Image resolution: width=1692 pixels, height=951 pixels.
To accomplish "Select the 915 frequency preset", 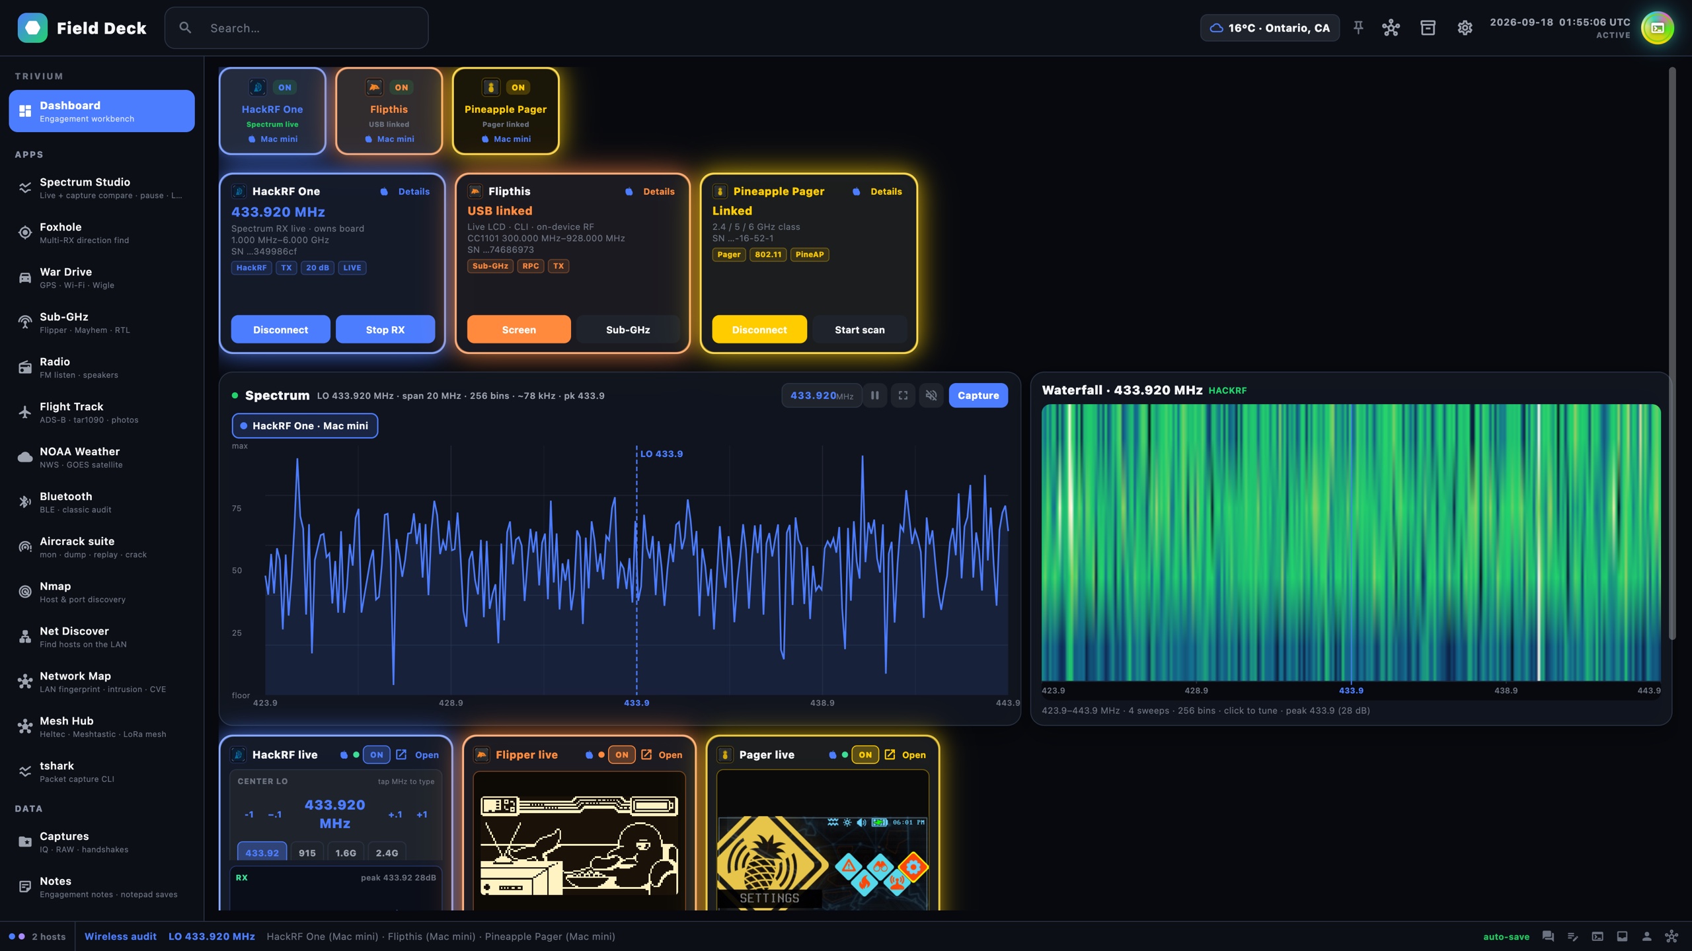I will pos(307,853).
